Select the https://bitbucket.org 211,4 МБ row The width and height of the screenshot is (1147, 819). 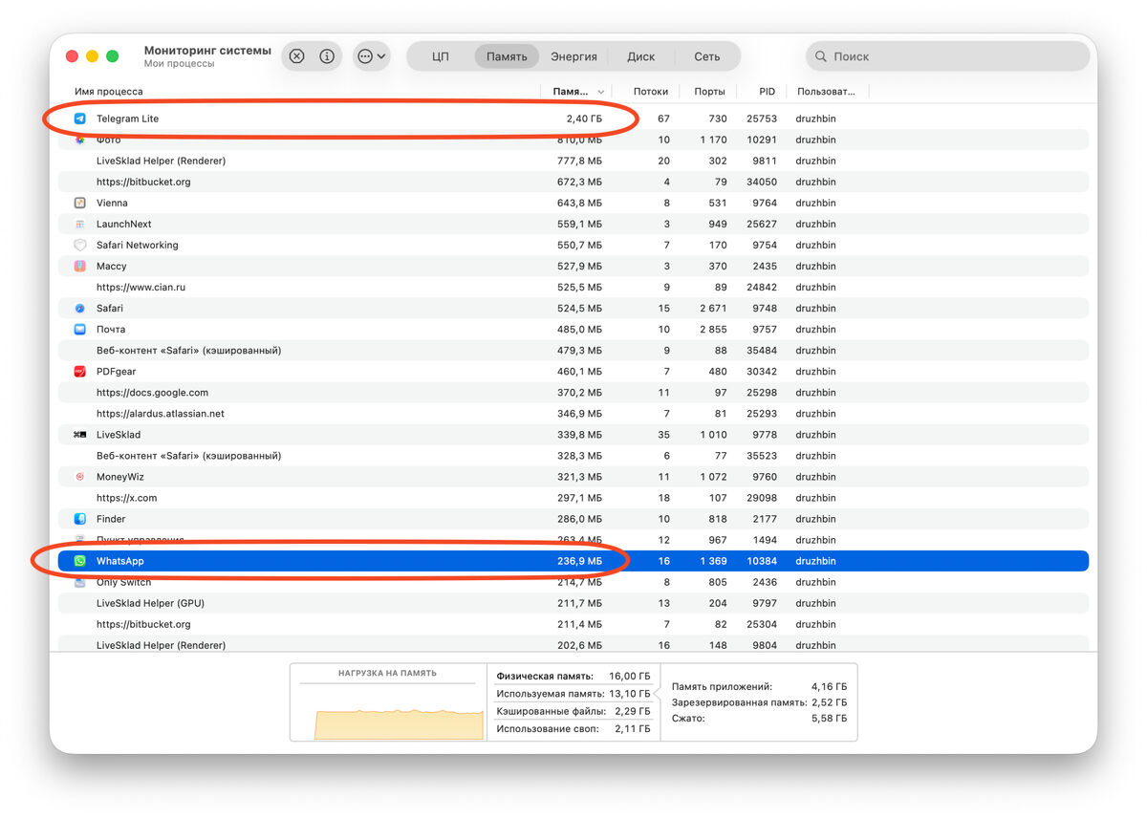click(x=573, y=624)
